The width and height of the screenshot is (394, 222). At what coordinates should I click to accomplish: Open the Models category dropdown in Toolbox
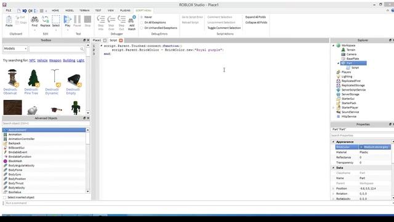15,49
